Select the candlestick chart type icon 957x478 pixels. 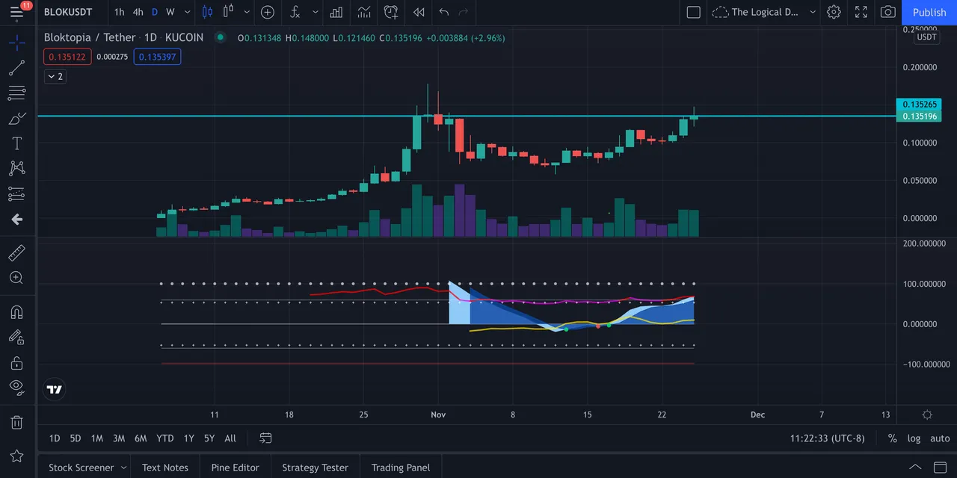(208, 12)
